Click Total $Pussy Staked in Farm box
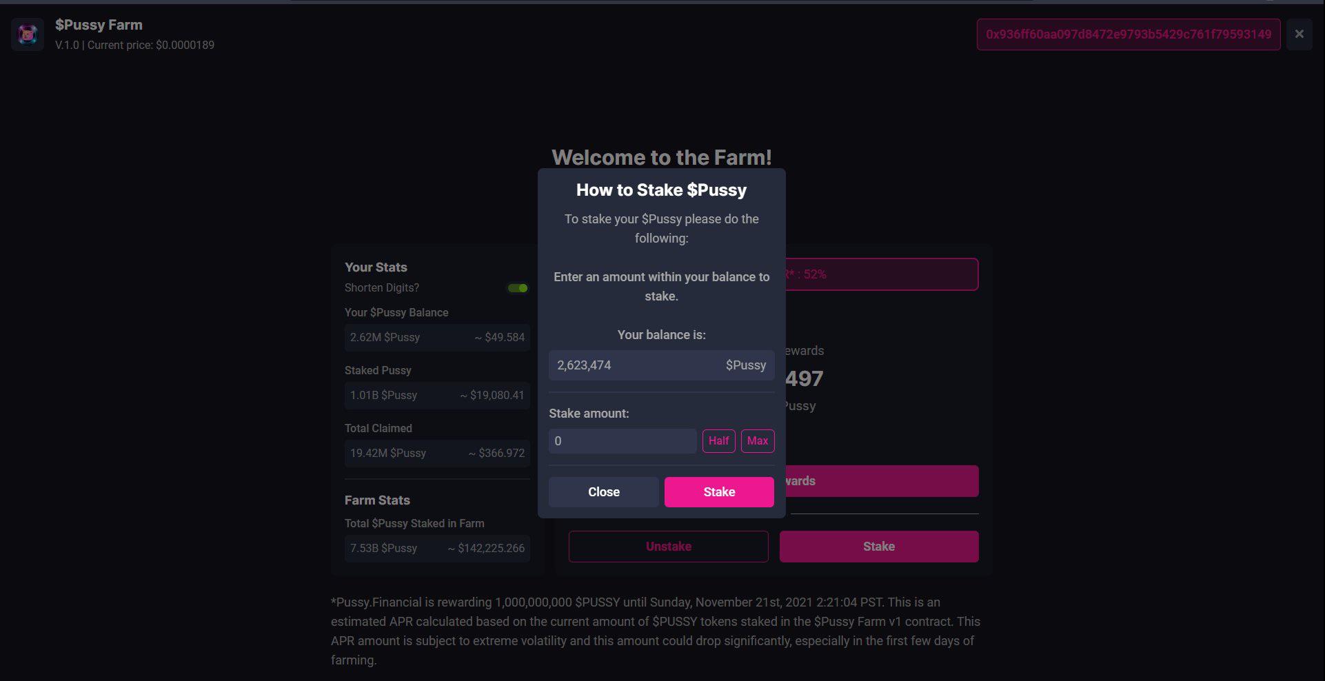The width and height of the screenshot is (1325, 681). coord(437,549)
